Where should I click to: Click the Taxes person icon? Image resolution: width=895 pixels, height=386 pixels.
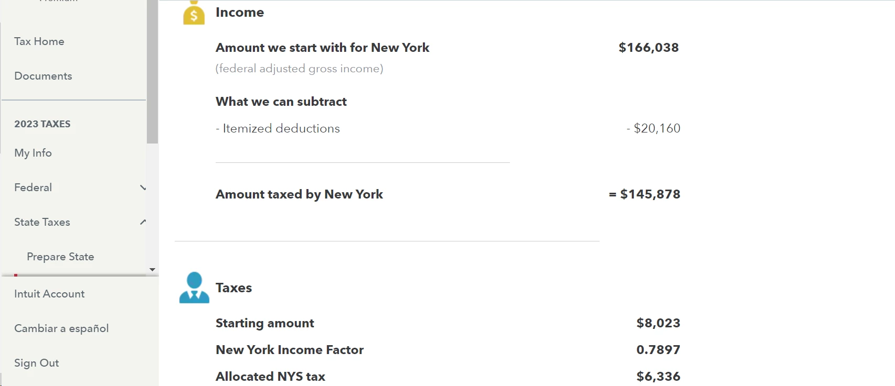click(x=194, y=288)
